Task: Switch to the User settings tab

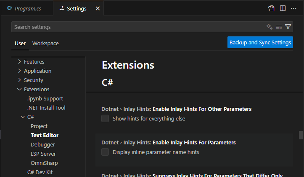Action: [20, 44]
